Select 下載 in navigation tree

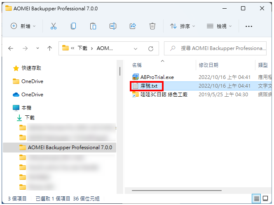click(30, 117)
